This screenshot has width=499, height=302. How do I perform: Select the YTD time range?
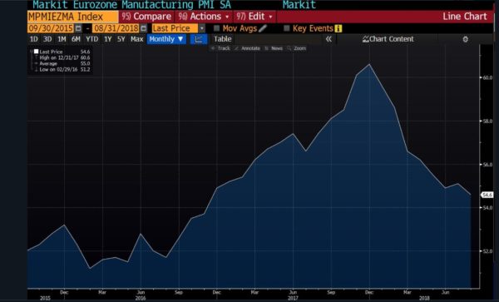[x=92, y=39]
